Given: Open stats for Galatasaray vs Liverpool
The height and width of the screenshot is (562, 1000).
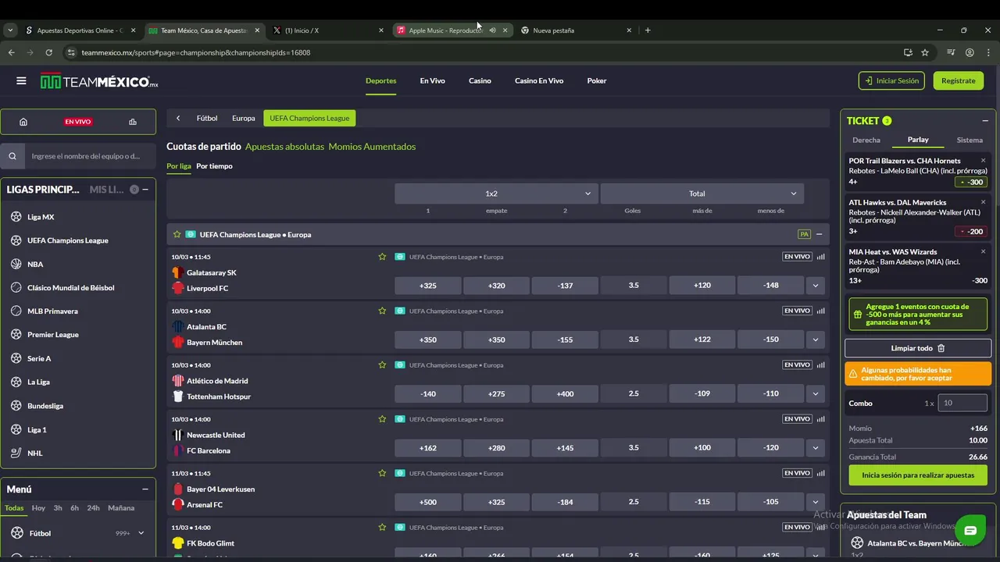Looking at the screenshot, I should [x=821, y=256].
